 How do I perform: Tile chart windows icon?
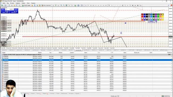point(66,5)
